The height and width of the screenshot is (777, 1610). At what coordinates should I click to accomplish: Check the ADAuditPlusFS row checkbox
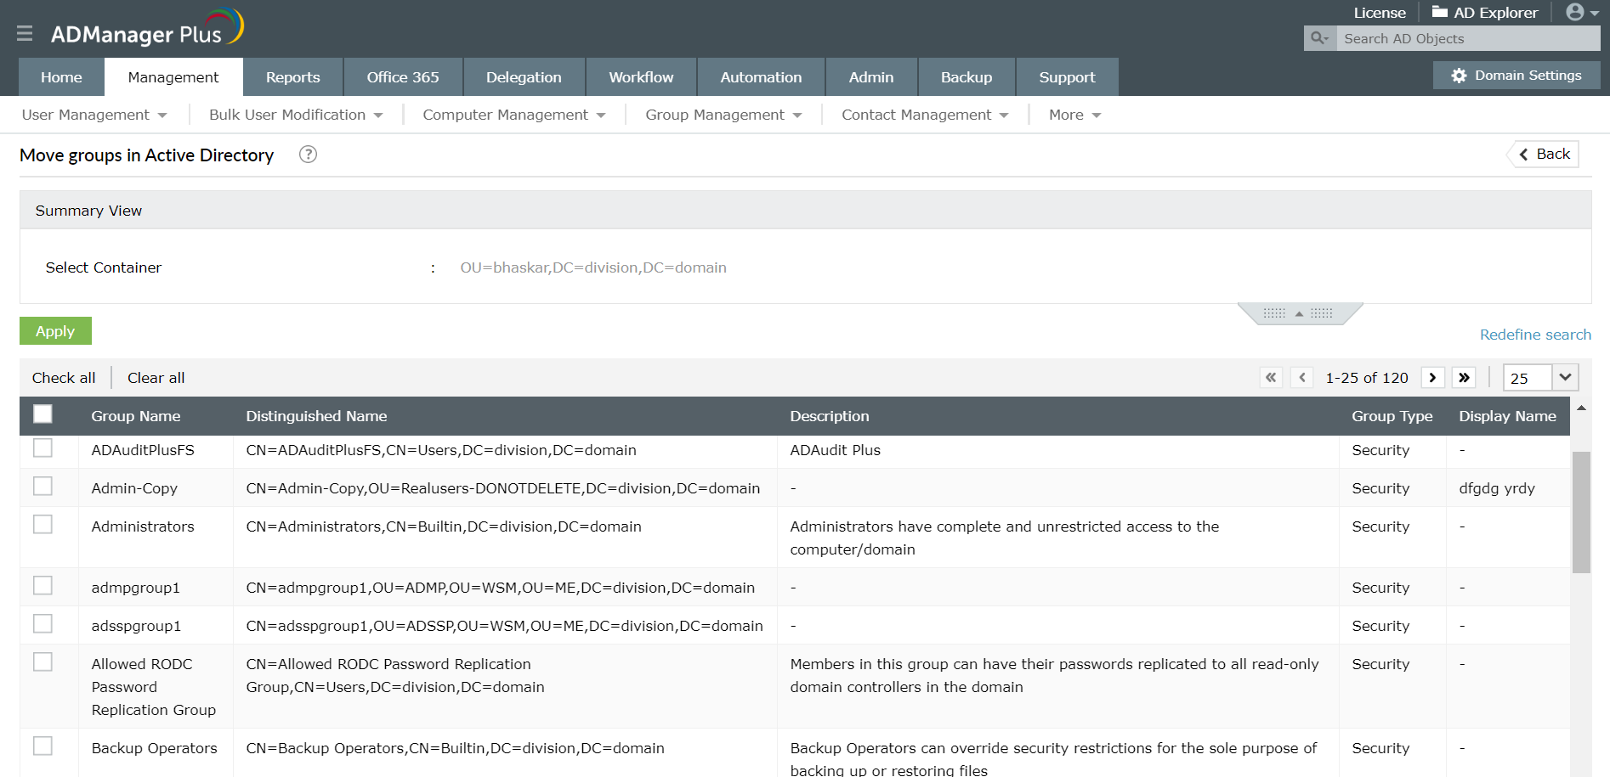pyautogui.click(x=43, y=448)
